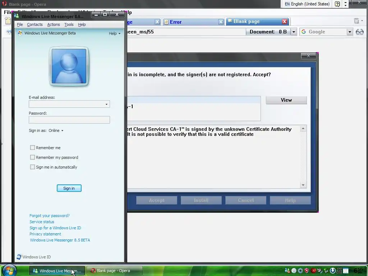Close the certificate warning dialog
Screen dimensions: 368x276
(308, 56)
